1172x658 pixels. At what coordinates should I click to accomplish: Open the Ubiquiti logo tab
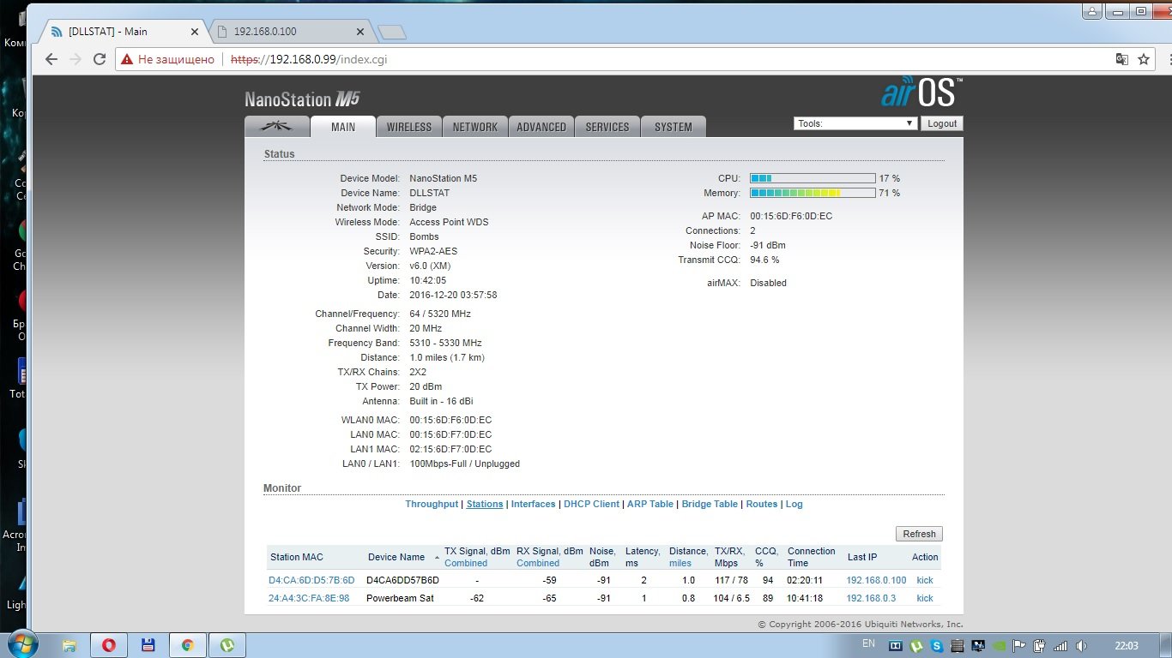point(276,127)
